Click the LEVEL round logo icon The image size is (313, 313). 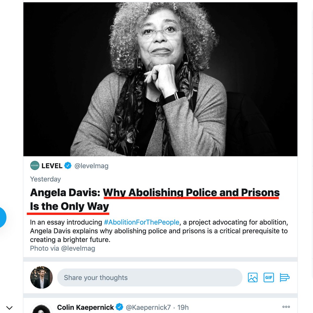pyautogui.click(x=35, y=166)
